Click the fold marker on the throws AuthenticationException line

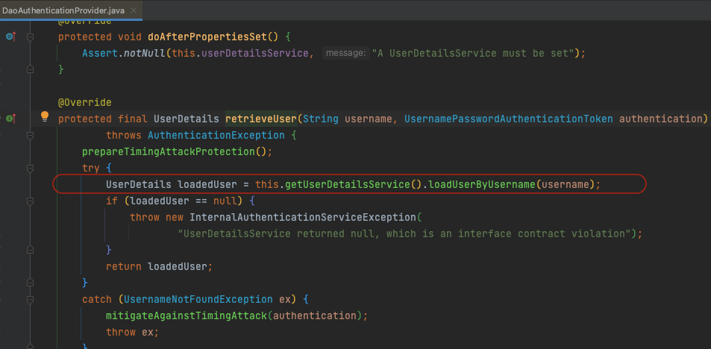tap(30, 135)
